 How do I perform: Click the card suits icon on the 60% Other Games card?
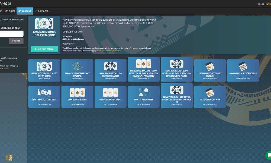144,92
